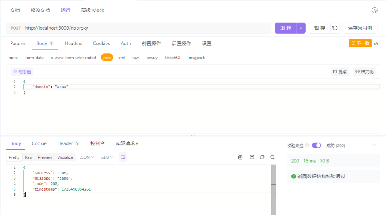
Task: Open the send button dropdown arrow
Action: click(301, 28)
